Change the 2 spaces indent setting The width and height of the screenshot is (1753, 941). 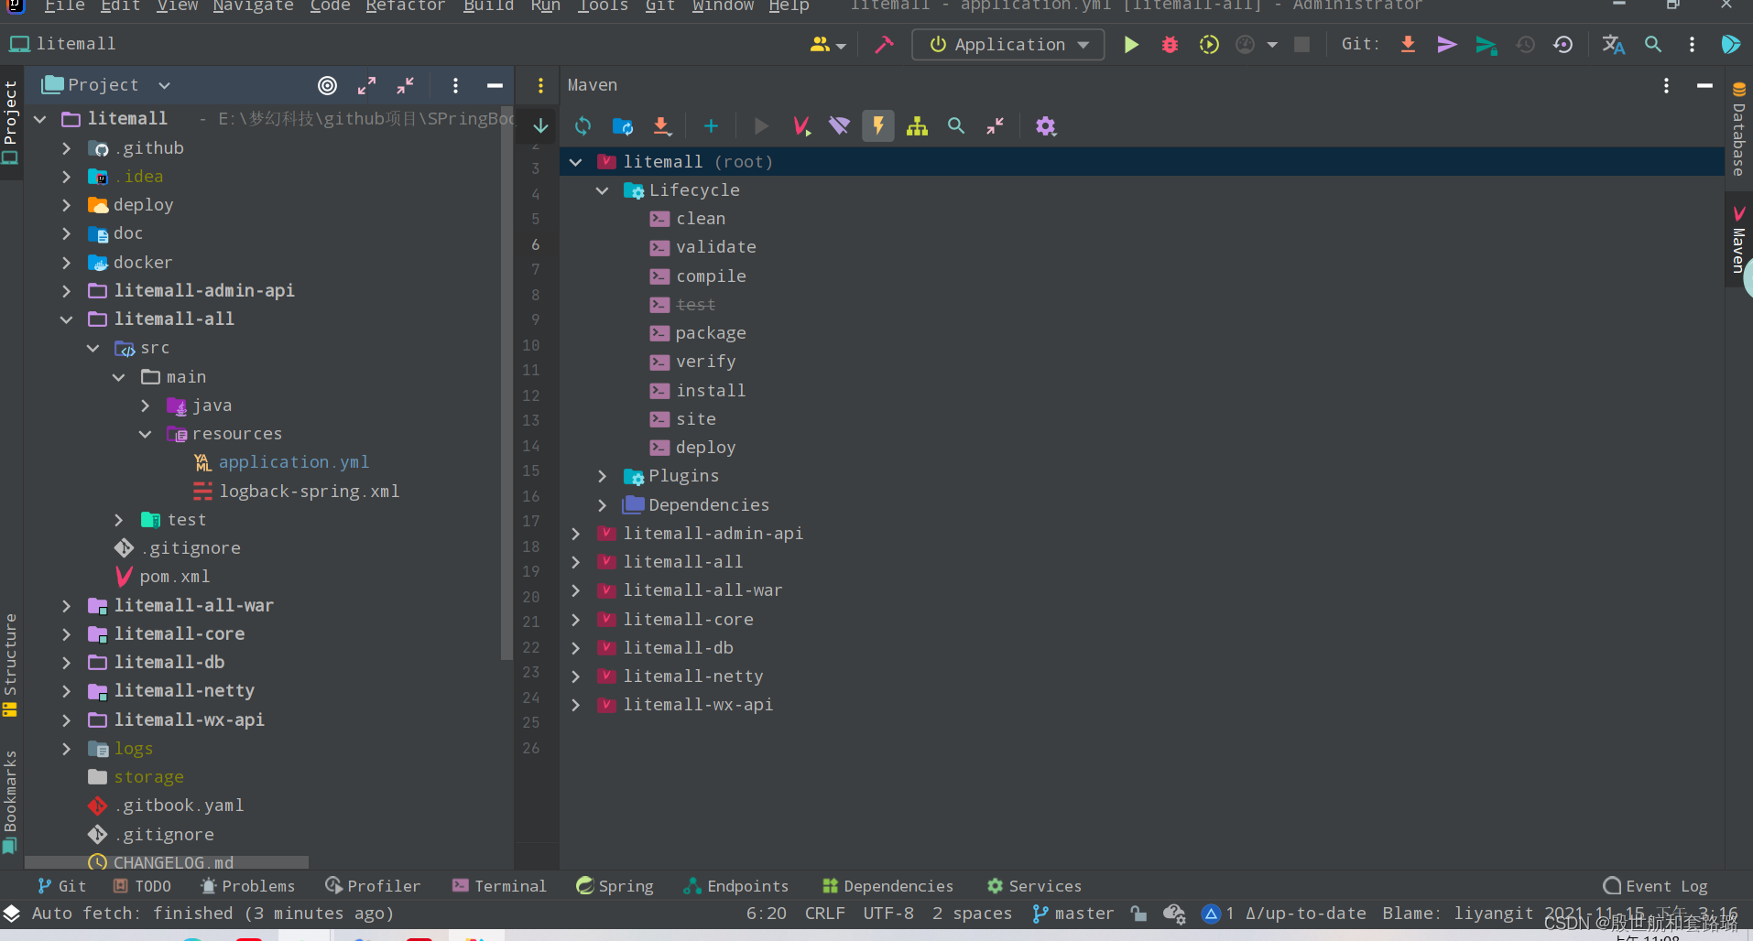pos(972,914)
